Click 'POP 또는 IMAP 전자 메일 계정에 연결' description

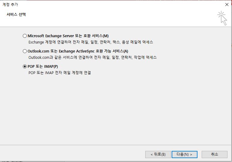coord(59,73)
